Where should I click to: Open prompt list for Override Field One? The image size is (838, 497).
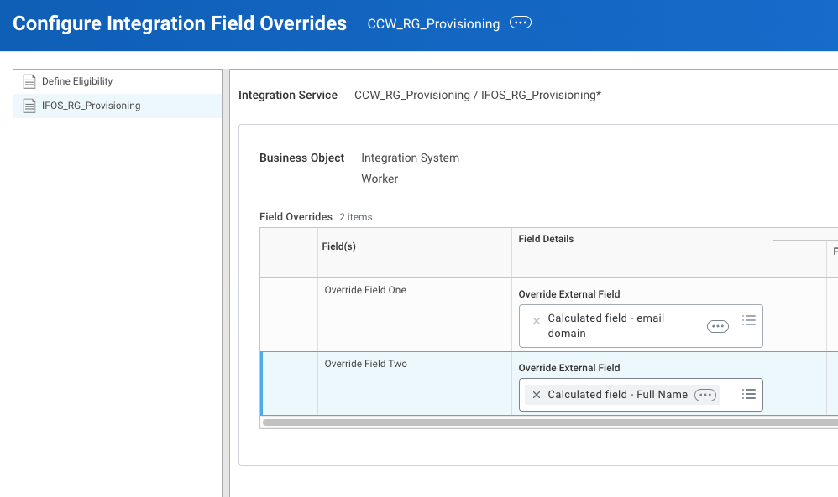pyautogui.click(x=749, y=320)
